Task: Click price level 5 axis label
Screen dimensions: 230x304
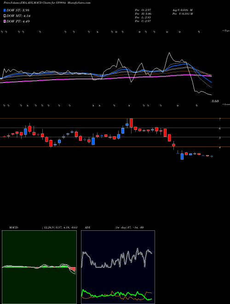Action: click(x=220, y=138)
